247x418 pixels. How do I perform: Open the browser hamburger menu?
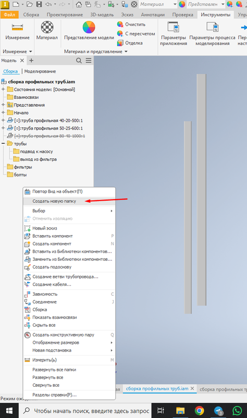tap(89, 61)
